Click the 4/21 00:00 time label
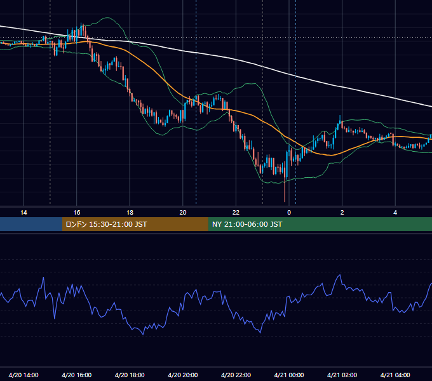 (289, 375)
